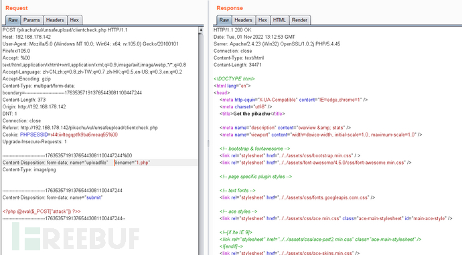The height and width of the screenshot is (255, 462).
Task: Click the response Connection: close line
Action: click(233, 51)
